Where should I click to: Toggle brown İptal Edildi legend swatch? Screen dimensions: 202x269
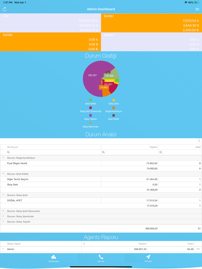coord(114,116)
